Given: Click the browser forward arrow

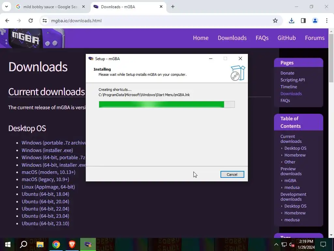Looking at the screenshot, I should (x=19, y=21).
